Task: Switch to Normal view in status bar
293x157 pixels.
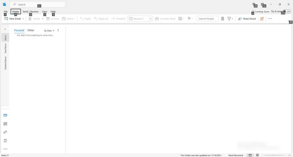Action: coord(250,155)
